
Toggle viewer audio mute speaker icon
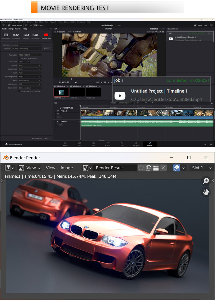pos(76,82)
